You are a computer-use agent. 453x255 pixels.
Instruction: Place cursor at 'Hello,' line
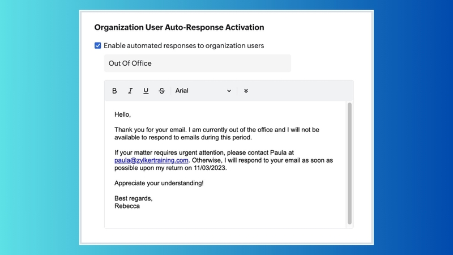click(122, 114)
